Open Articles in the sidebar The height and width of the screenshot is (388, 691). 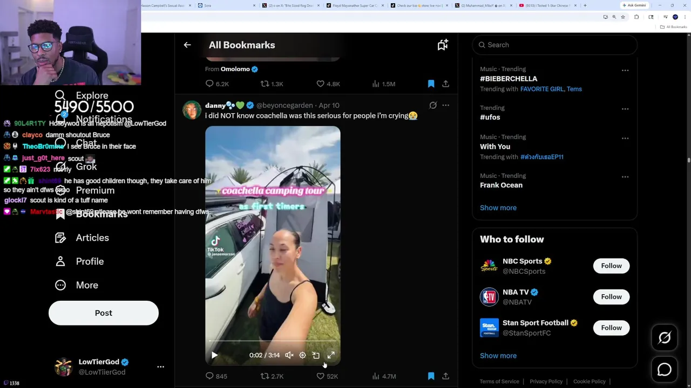click(82, 238)
